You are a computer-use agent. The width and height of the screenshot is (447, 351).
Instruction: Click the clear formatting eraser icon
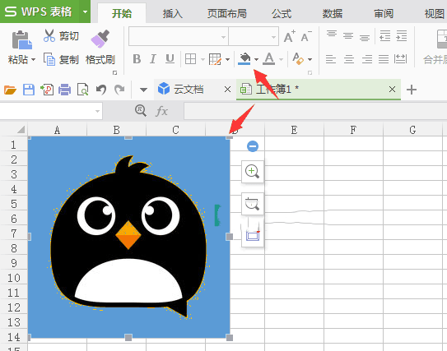click(x=298, y=59)
